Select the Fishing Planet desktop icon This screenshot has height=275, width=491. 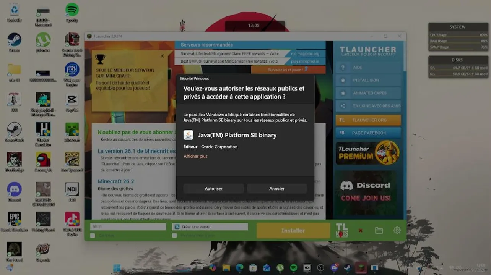click(x=43, y=222)
